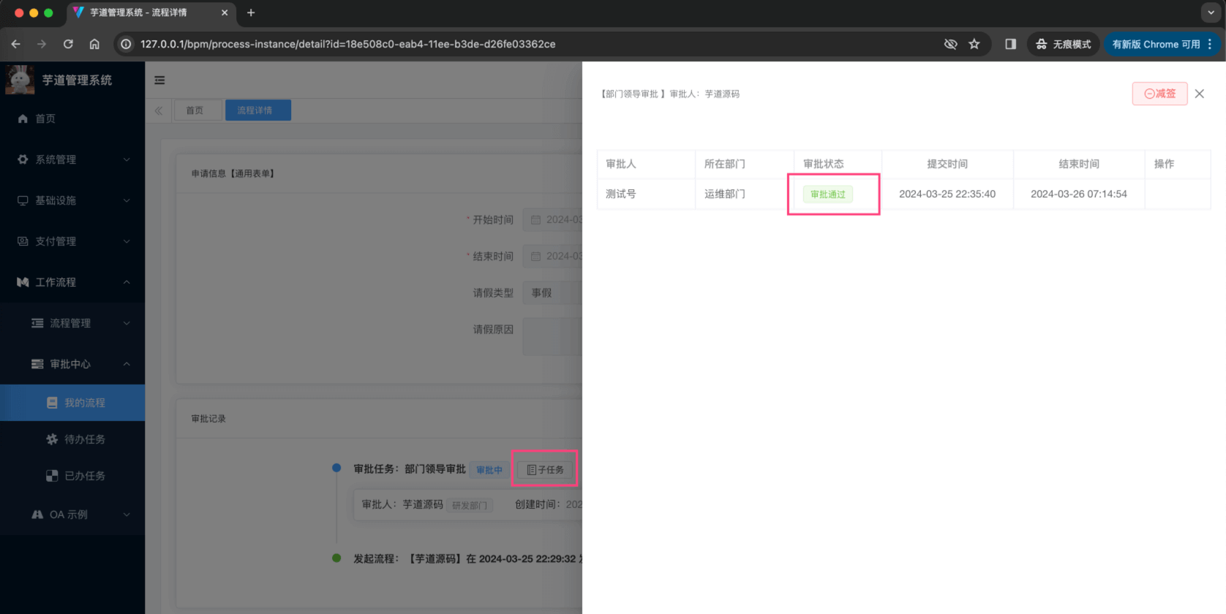Click the 有新版 Chrome 可用 update button
Image resolution: width=1226 pixels, height=614 pixels.
1156,44
